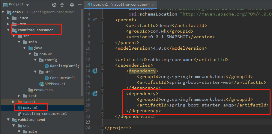Select the APPProduct class
The image size is (272, 134).
(x=55, y=84)
